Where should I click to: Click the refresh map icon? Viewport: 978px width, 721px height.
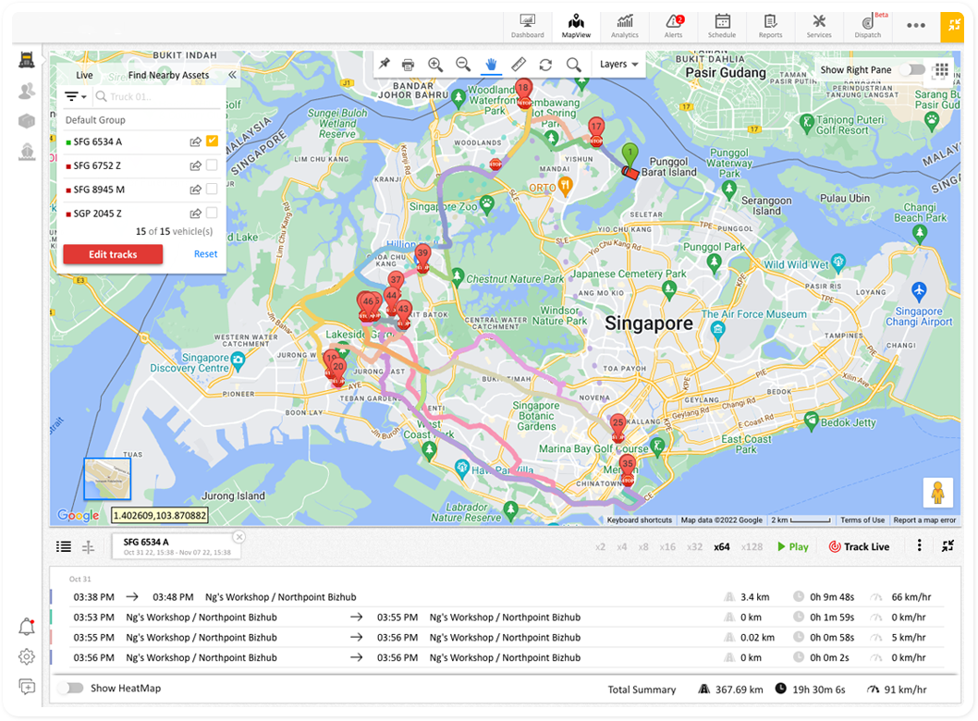pos(545,65)
